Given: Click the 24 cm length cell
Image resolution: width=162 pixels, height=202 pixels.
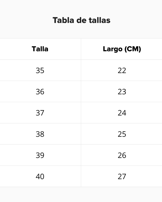Looking at the screenshot, I should pyautogui.click(x=122, y=113).
